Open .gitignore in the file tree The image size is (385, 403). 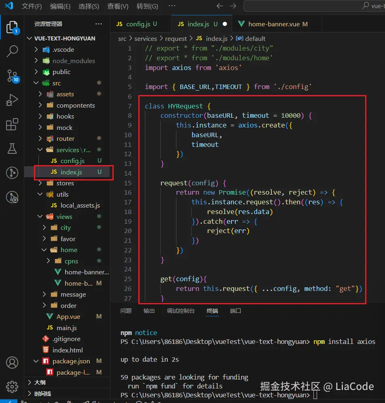click(x=67, y=339)
